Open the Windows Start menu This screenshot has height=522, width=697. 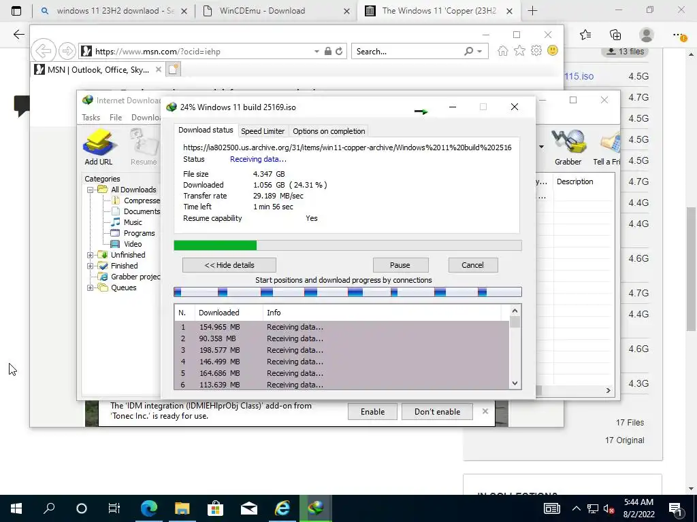point(16,508)
